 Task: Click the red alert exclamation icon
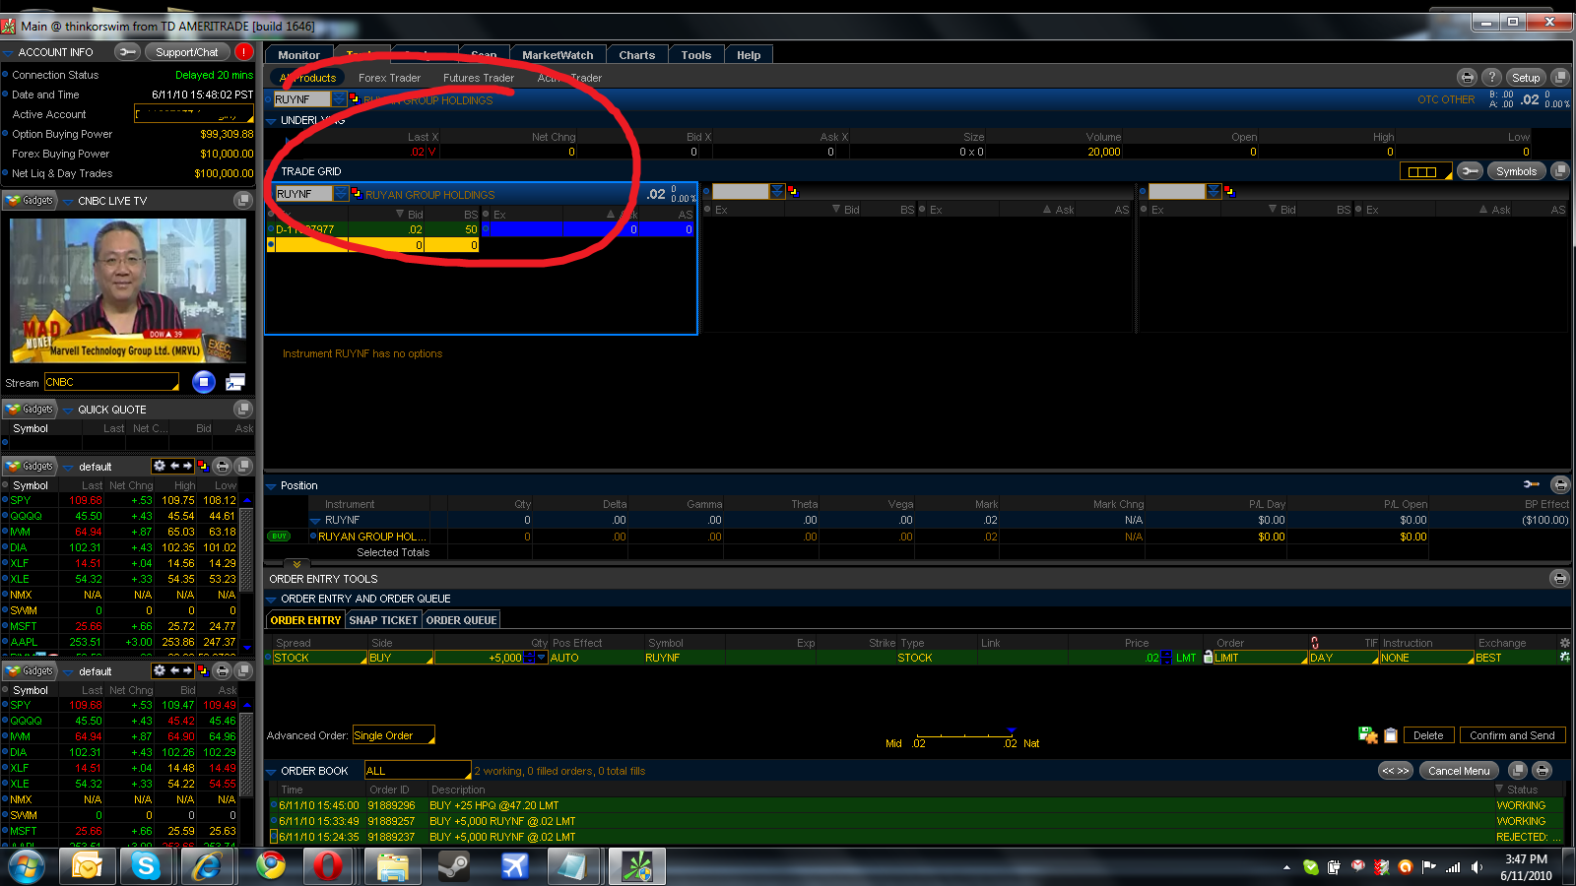coord(244,52)
